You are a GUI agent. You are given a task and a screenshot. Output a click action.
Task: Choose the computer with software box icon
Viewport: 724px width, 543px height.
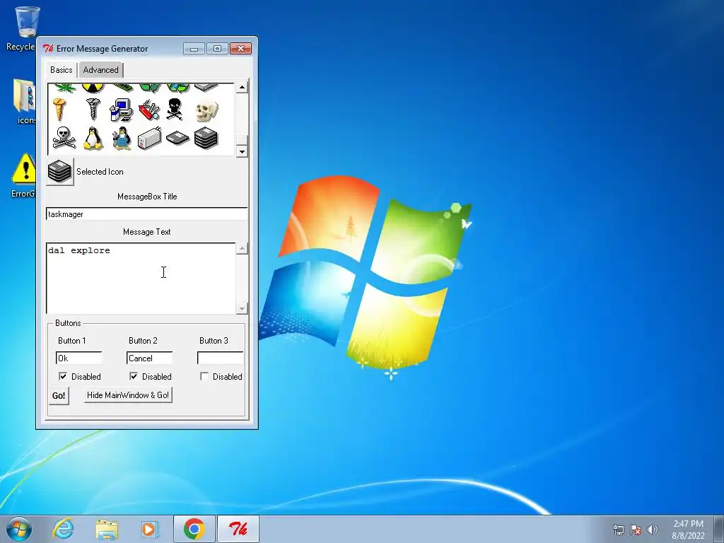point(122,110)
